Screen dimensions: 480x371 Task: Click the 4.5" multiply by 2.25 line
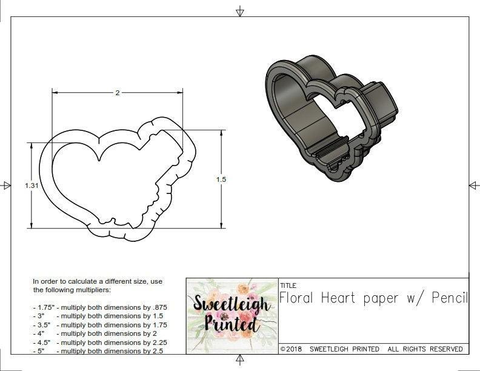click(x=100, y=343)
